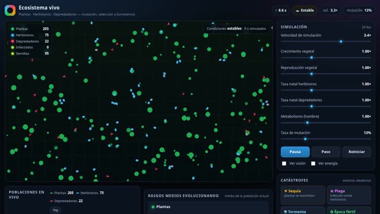Screen dimensions: 380x214
Task: Trigger the Plaga catastrophe
Action: tap(349, 195)
